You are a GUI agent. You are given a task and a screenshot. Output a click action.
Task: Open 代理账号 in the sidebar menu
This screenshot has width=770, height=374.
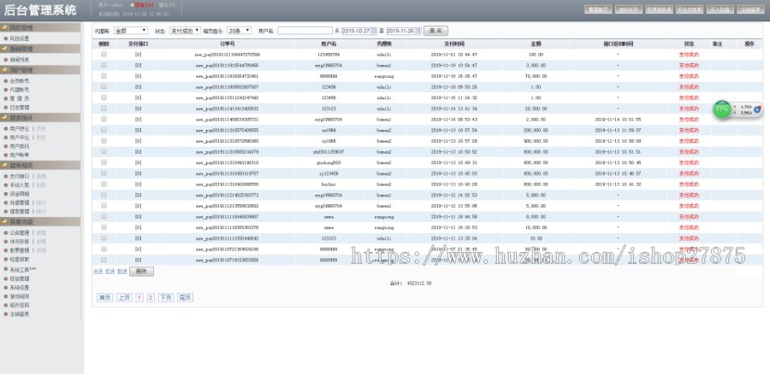coord(19,90)
